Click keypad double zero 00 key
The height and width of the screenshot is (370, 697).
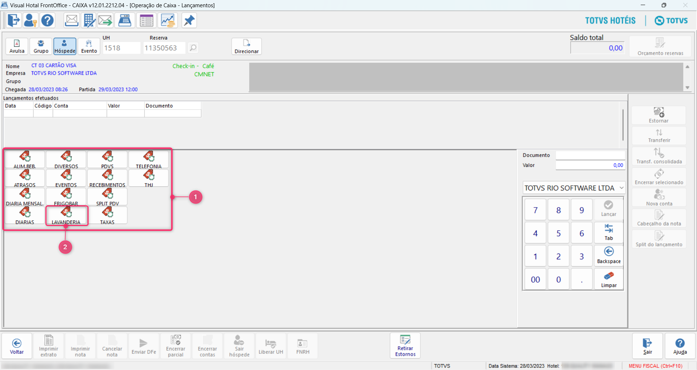[x=535, y=279]
